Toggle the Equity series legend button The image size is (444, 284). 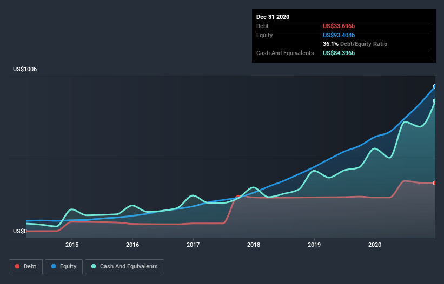pyautogui.click(x=64, y=267)
